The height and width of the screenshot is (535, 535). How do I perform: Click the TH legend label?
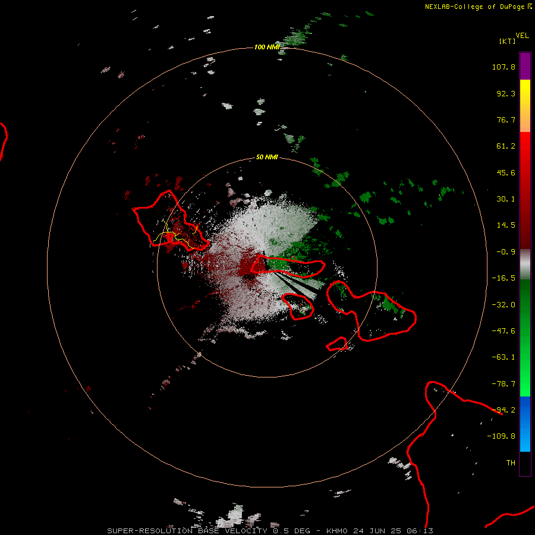511,463
